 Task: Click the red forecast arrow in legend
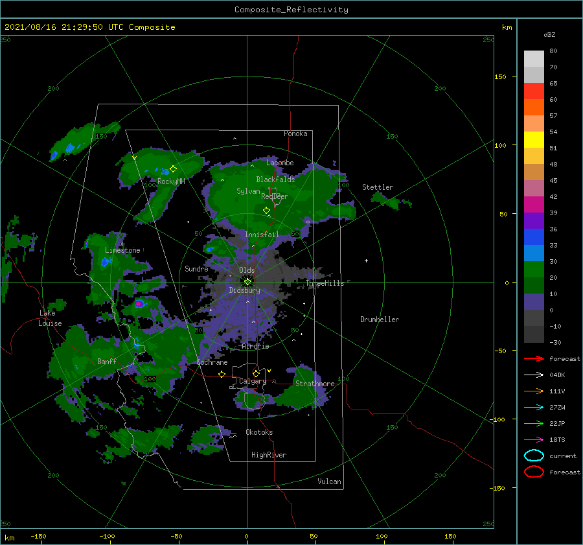pos(534,358)
